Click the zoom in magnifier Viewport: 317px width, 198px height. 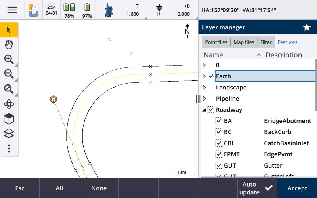point(9,59)
